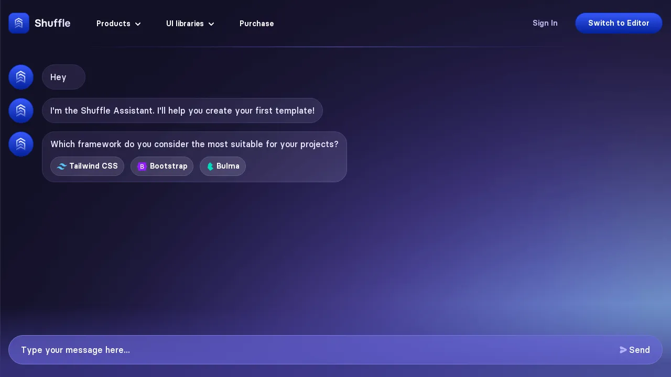Image resolution: width=671 pixels, height=377 pixels.
Task: Choose the Tailwind CSS framework option
Action: click(87, 166)
